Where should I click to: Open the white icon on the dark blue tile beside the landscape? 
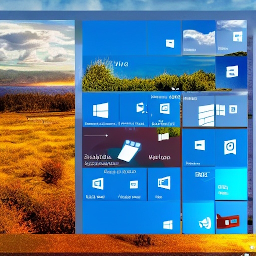(232, 71)
